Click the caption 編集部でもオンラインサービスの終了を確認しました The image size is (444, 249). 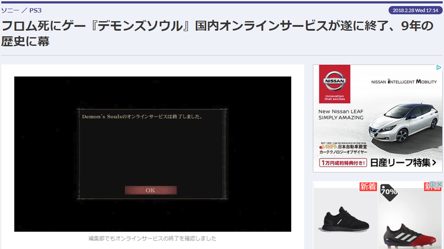tap(152, 238)
